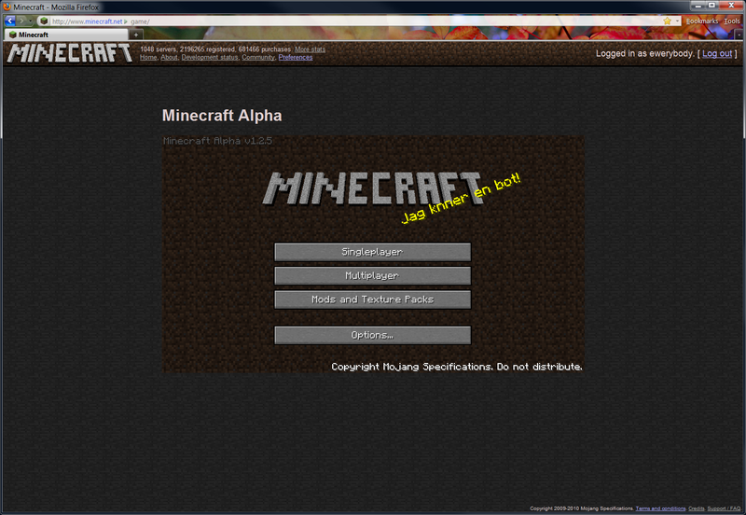Click the browser forward arrow
746x515 pixels.
21,21
